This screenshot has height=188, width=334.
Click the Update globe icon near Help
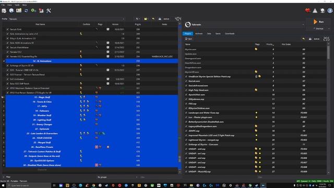coord(323,10)
